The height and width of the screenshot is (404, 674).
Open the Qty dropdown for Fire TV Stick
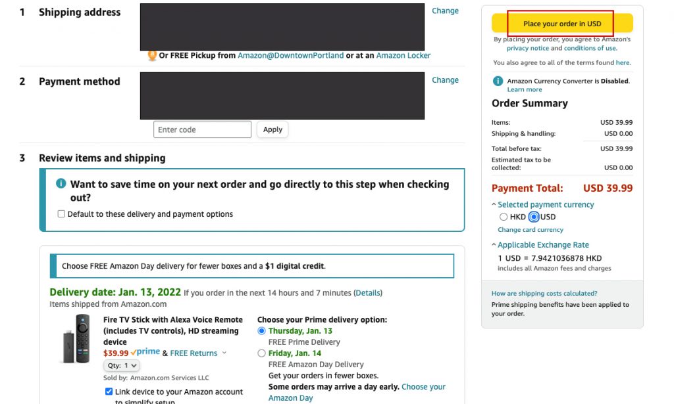point(122,365)
